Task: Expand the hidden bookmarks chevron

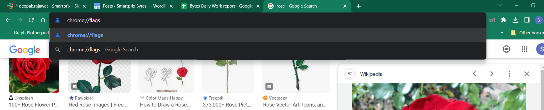Action: (502, 33)
